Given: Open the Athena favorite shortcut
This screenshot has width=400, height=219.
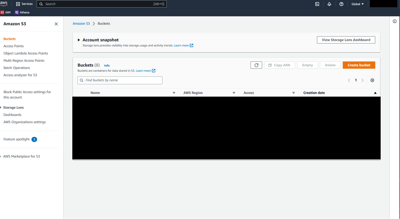Looking at the screenshot, I should tap(22, 12).
